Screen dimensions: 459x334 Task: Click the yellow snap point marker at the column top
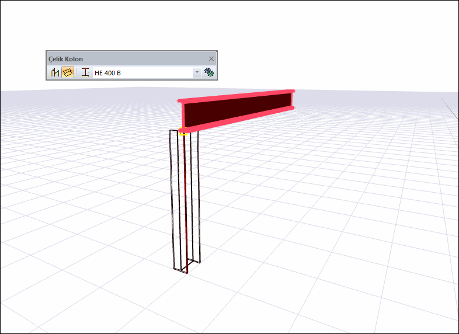tap(183, 133)
